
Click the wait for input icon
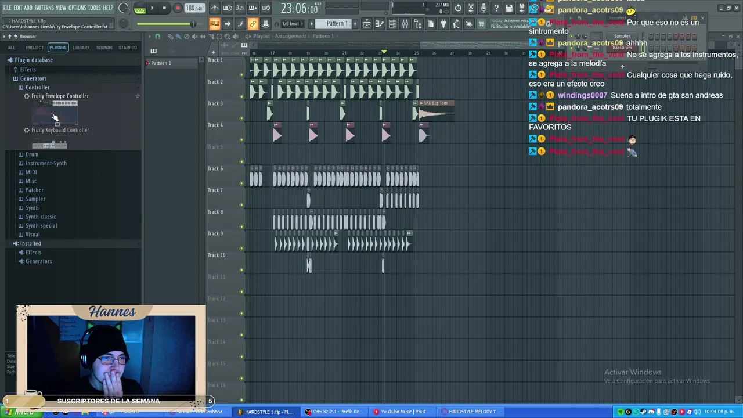pyautogui.click(x=228, y=8)
